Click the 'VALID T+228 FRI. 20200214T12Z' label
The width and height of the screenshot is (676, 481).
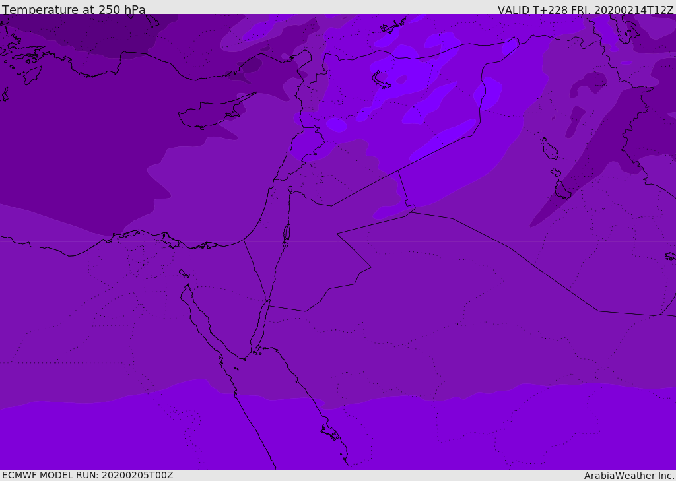586,9
